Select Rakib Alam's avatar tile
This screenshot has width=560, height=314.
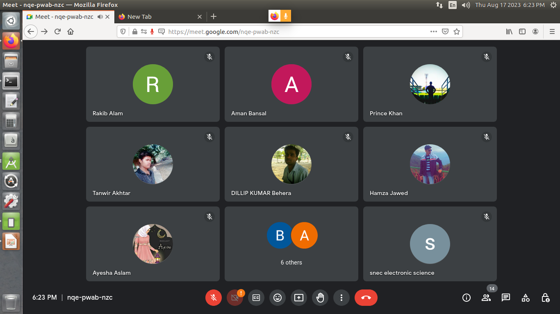coord(153,84)
